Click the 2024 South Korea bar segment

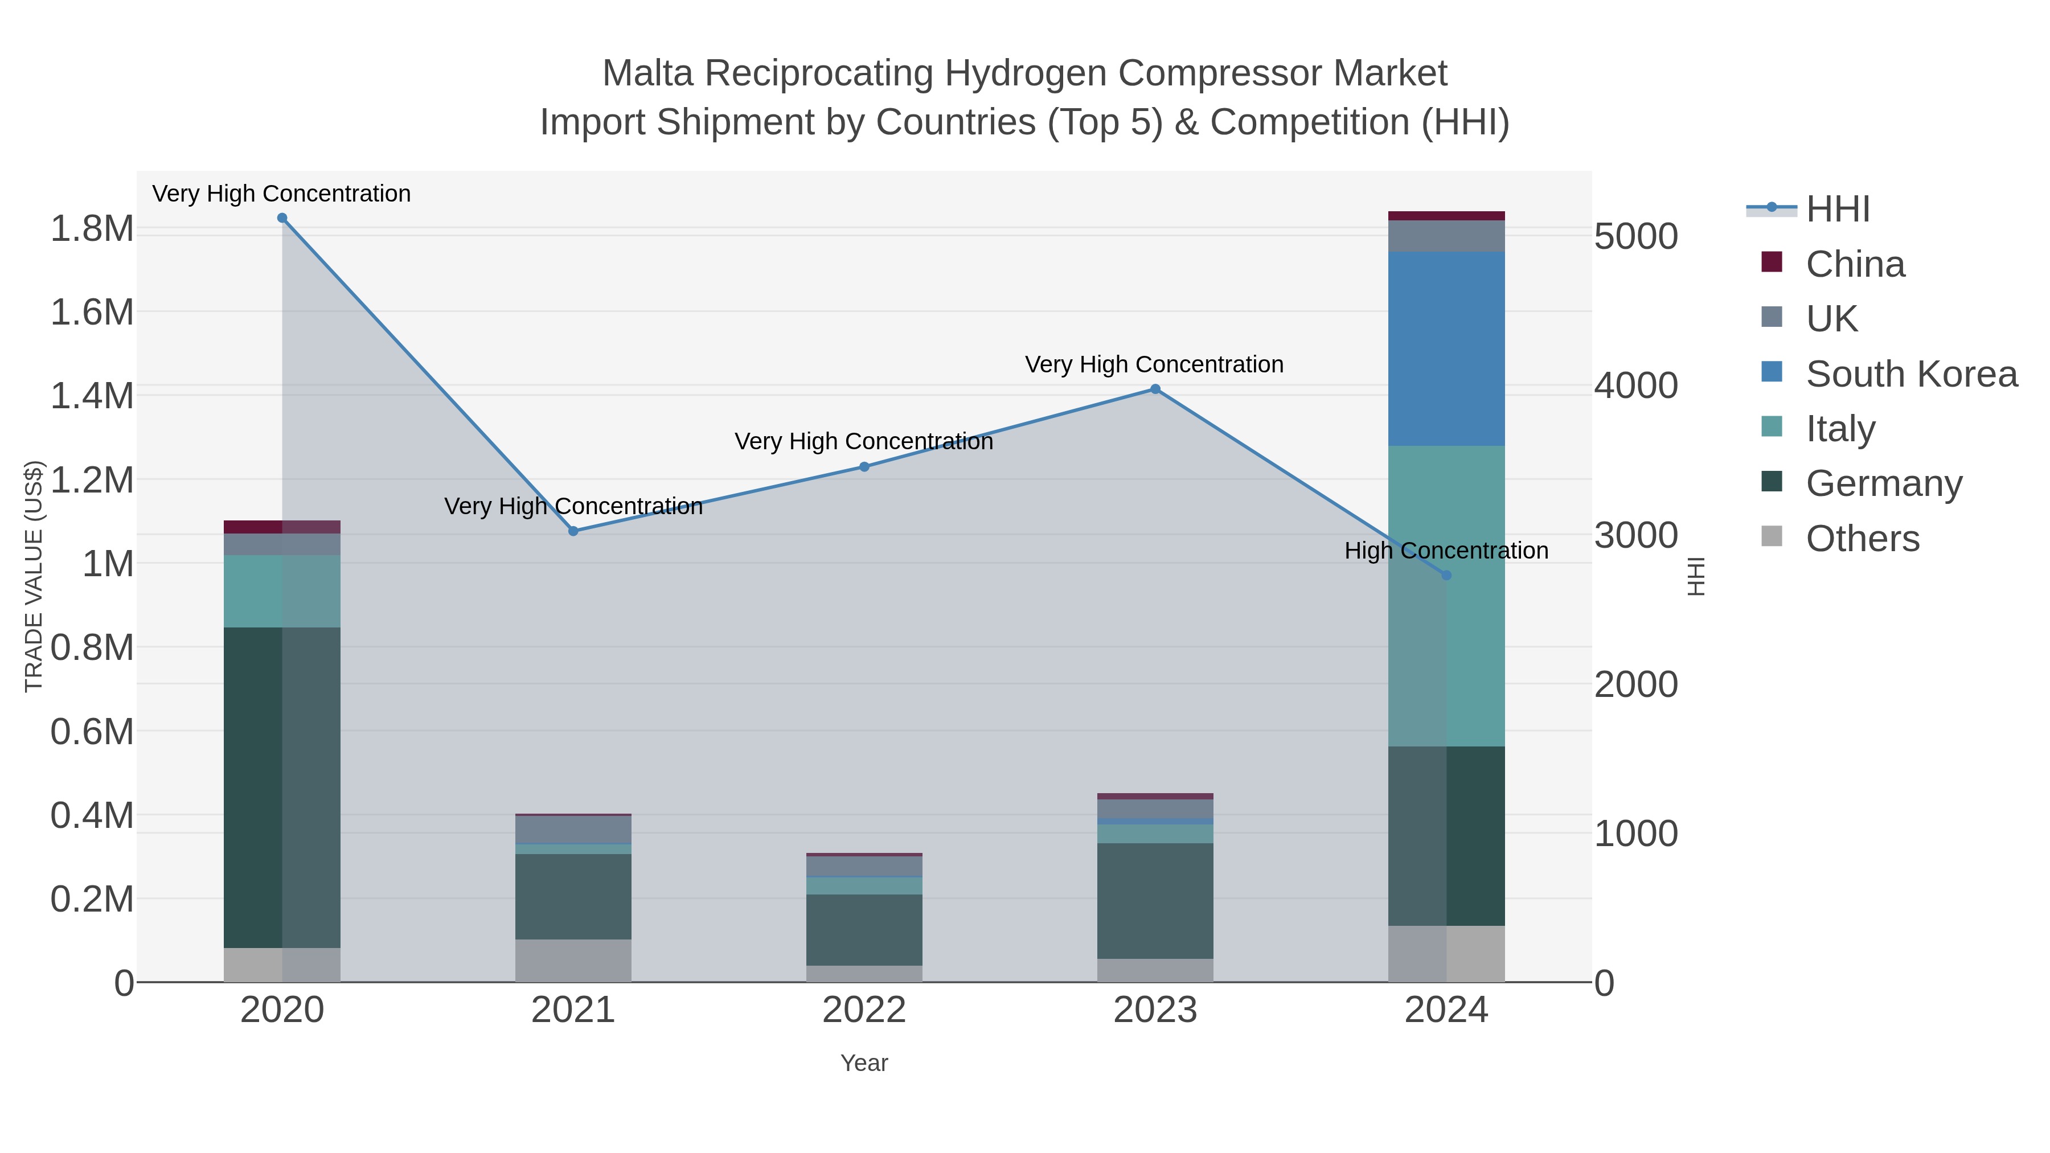[x=1447, y=348]
